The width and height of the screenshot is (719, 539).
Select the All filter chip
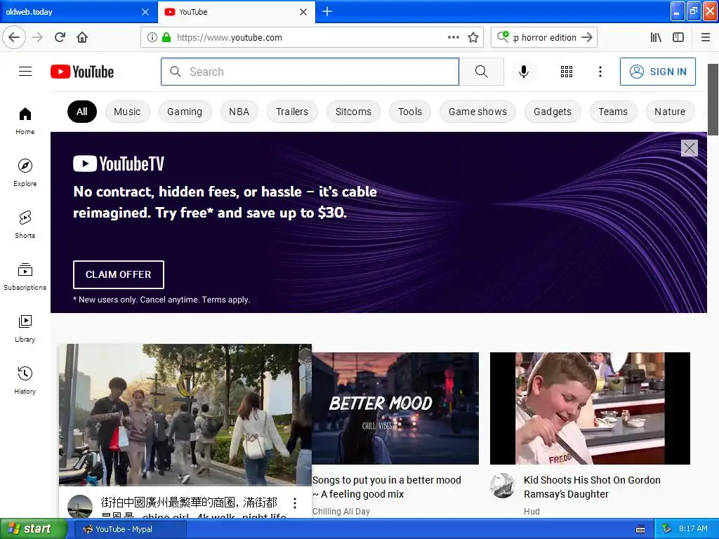coord(82,112)
